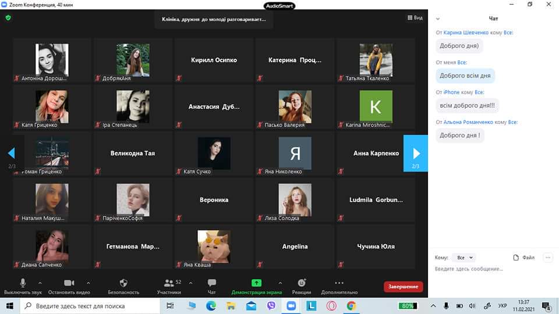Click sender name Карина Шевченко link
The image size is (559, 314).
point(466,33)
